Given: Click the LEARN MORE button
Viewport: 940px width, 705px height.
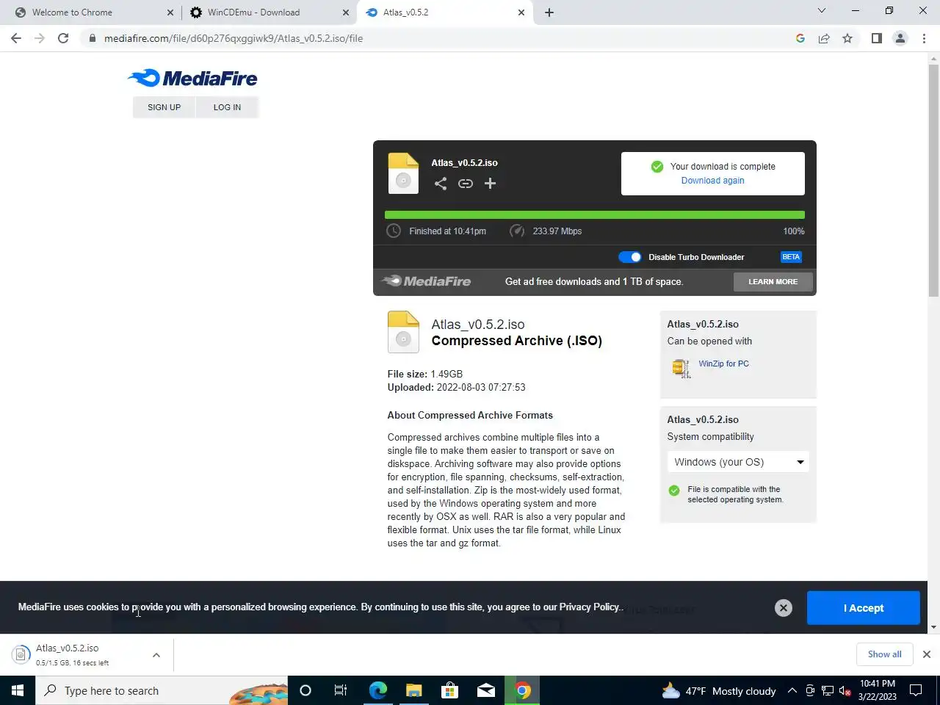Looking at the screenshot, I should coord(773,282).
